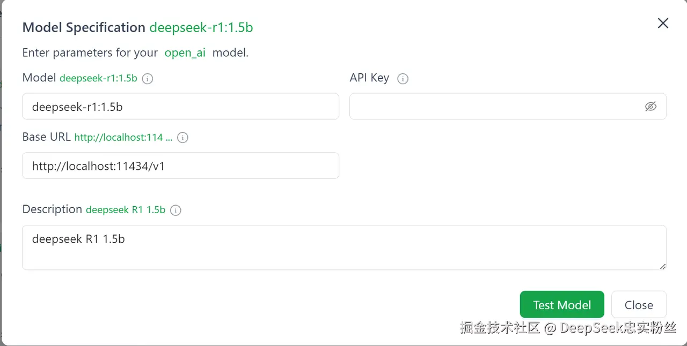Click the info icon next to Model label
687x346 pixels.
pyautogui.click(x=148, y=79)
